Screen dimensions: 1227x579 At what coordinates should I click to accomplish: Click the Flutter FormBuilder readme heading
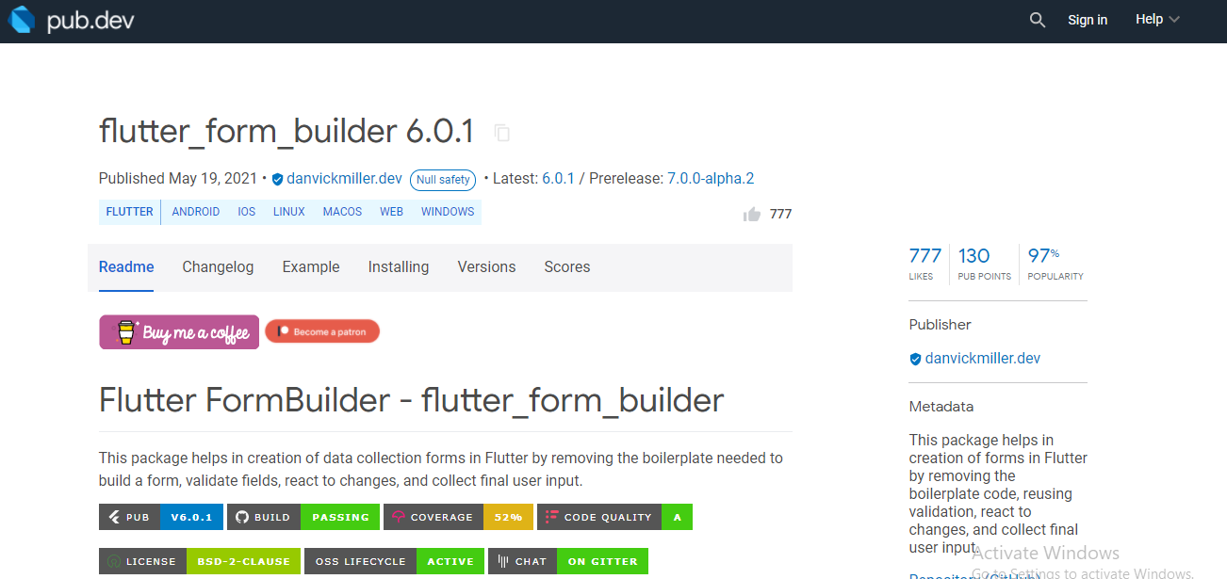point(411,400)
